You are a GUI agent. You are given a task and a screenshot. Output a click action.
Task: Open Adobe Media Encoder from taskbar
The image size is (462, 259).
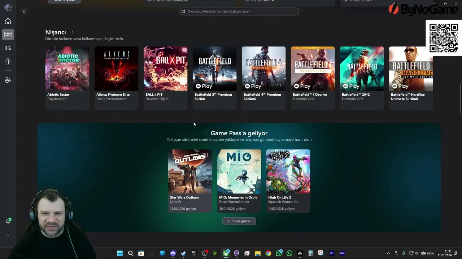coord(342,253)
